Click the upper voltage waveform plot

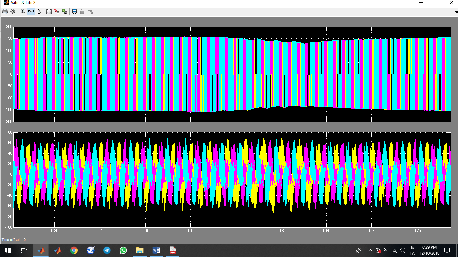click(x=232, y=74)
